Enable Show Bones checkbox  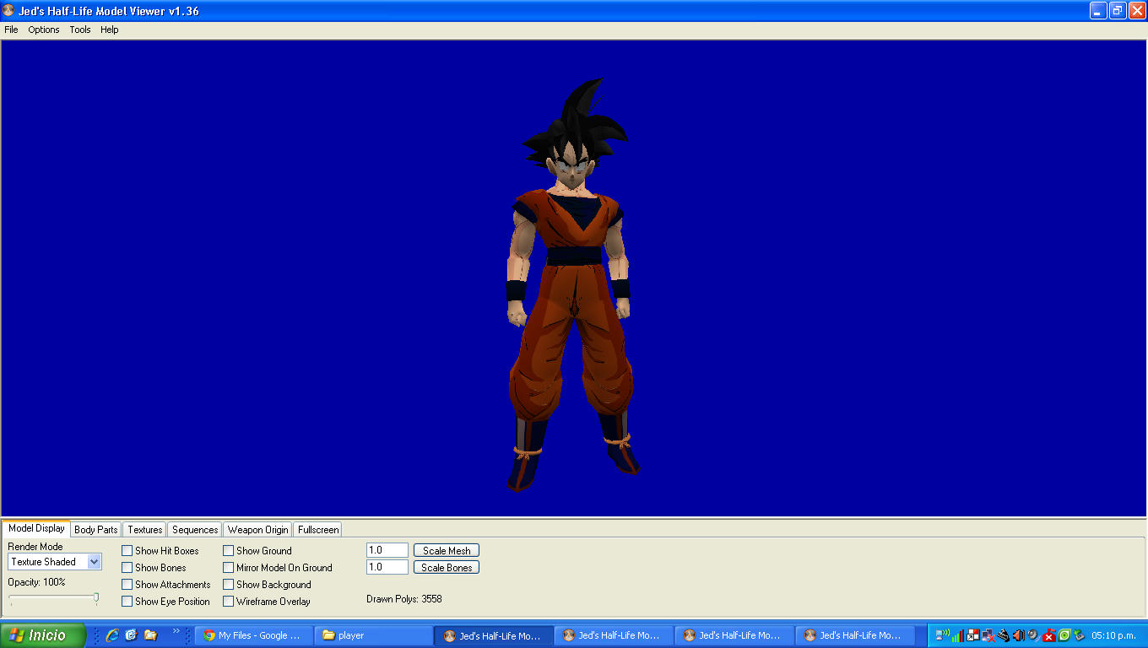(x=127, y=568)
